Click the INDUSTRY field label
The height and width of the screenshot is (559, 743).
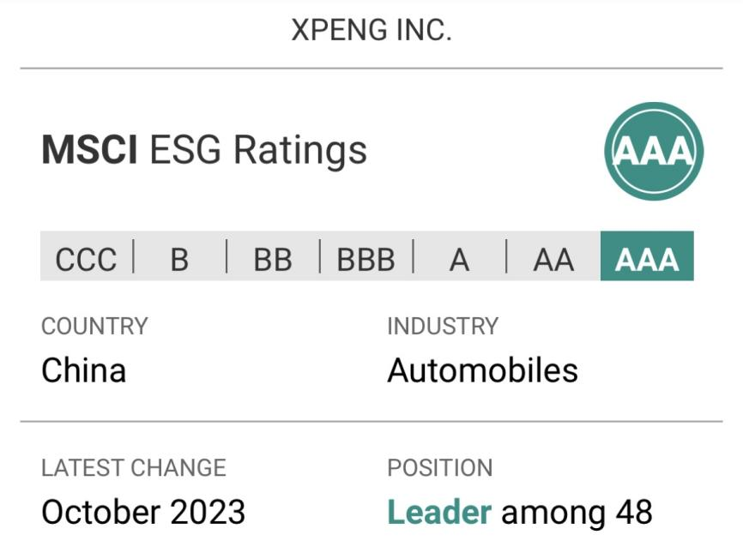[x=443, y=327]
